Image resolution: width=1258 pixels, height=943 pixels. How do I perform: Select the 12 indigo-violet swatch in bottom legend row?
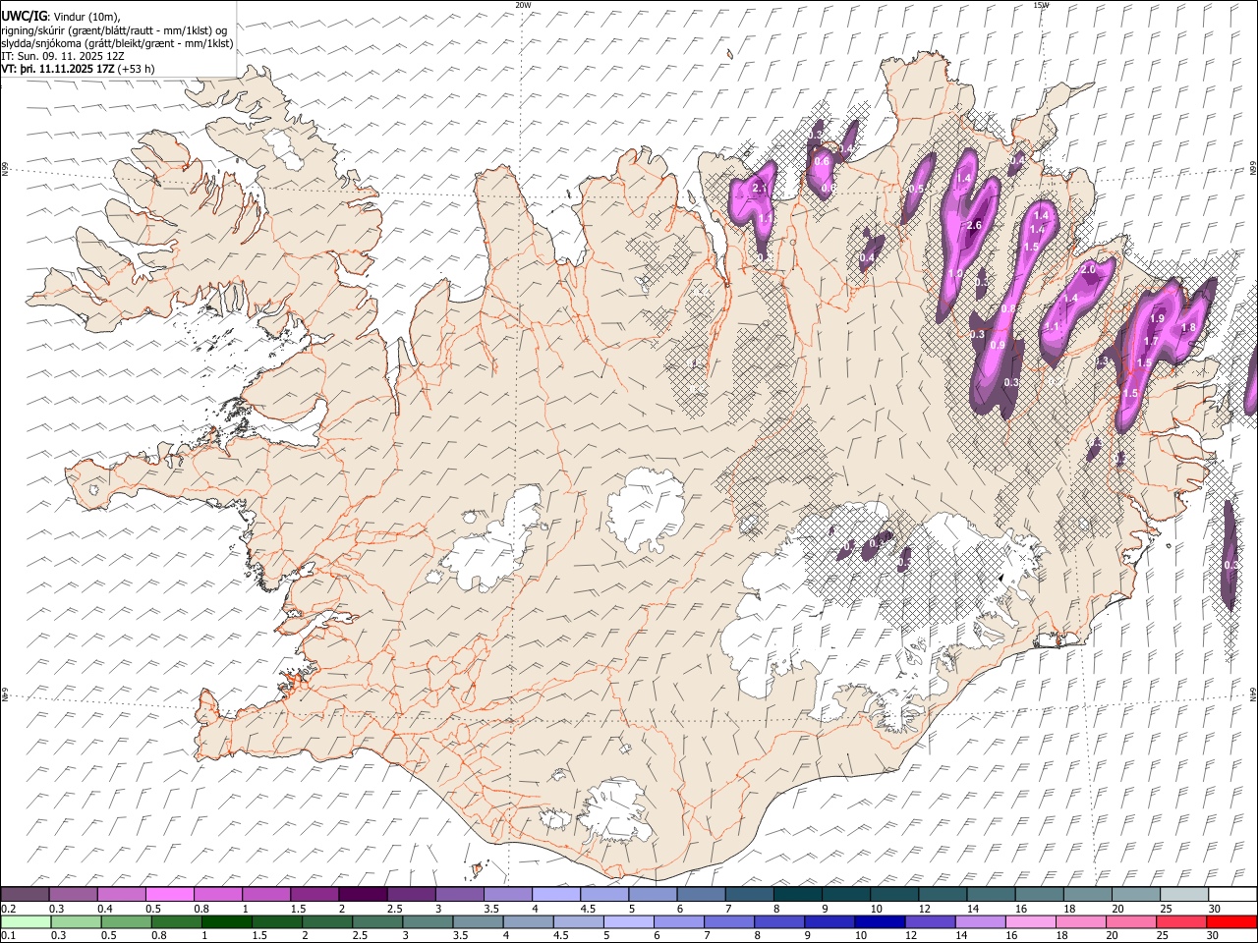[931, 922]
